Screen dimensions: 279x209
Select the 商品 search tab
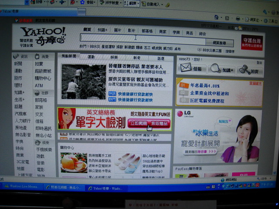coord(189,33)
